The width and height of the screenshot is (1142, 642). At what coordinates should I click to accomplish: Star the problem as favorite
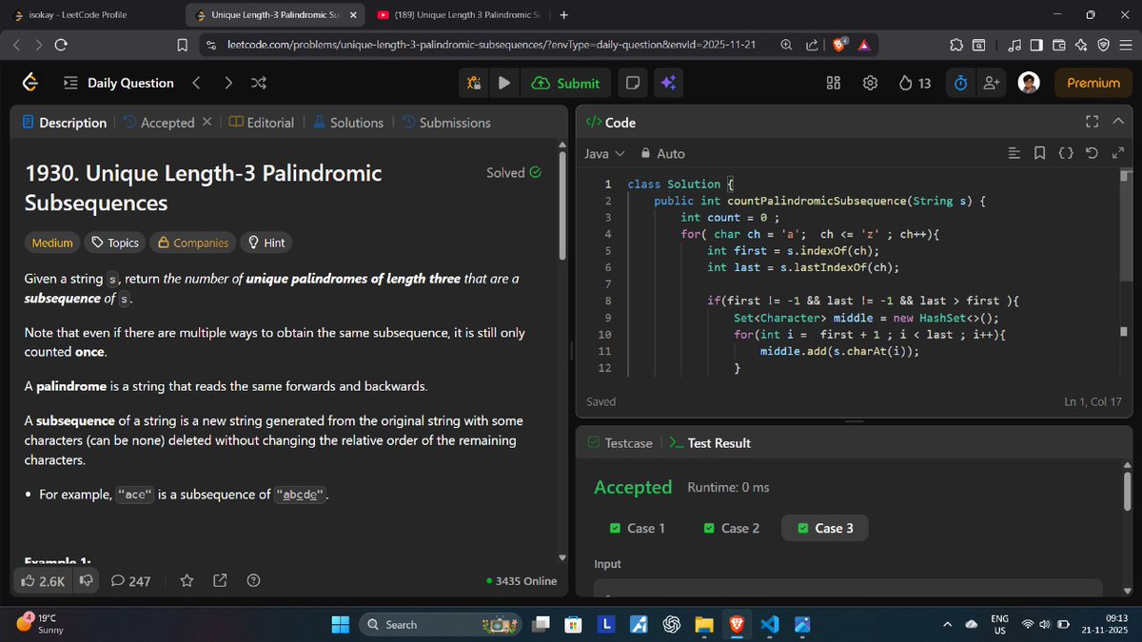pos(187,580)
